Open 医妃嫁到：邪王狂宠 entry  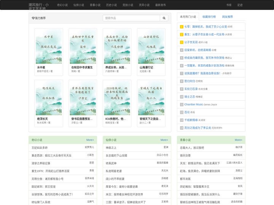[43, 186]
